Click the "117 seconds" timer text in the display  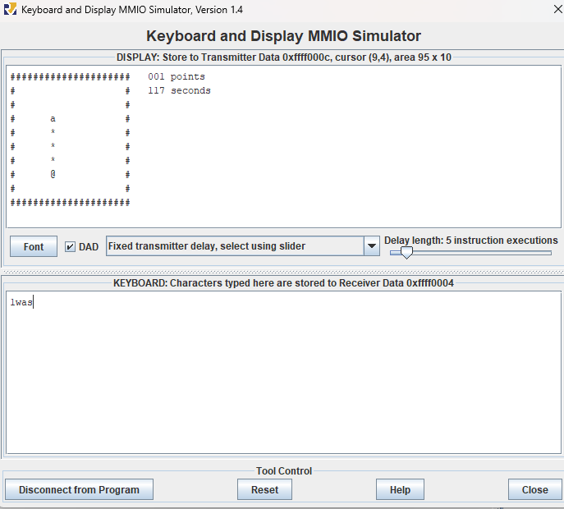179,91
